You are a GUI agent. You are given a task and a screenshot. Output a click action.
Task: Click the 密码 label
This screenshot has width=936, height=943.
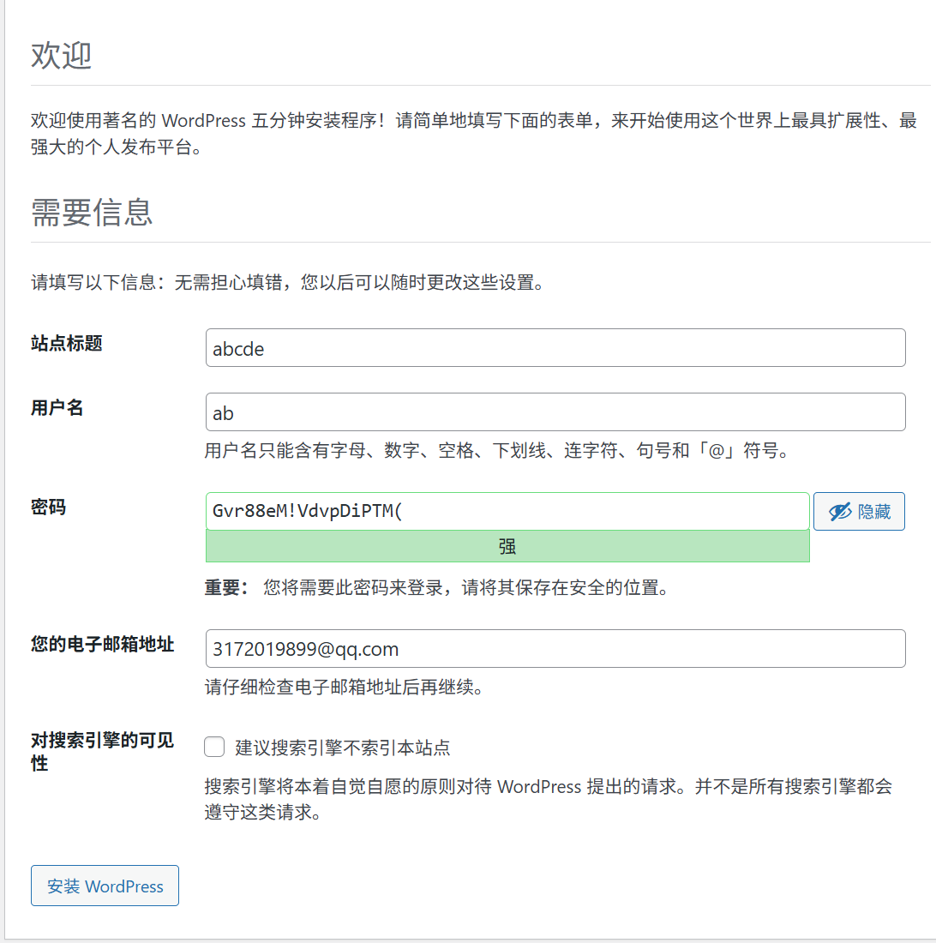click(x=48, y=507)
